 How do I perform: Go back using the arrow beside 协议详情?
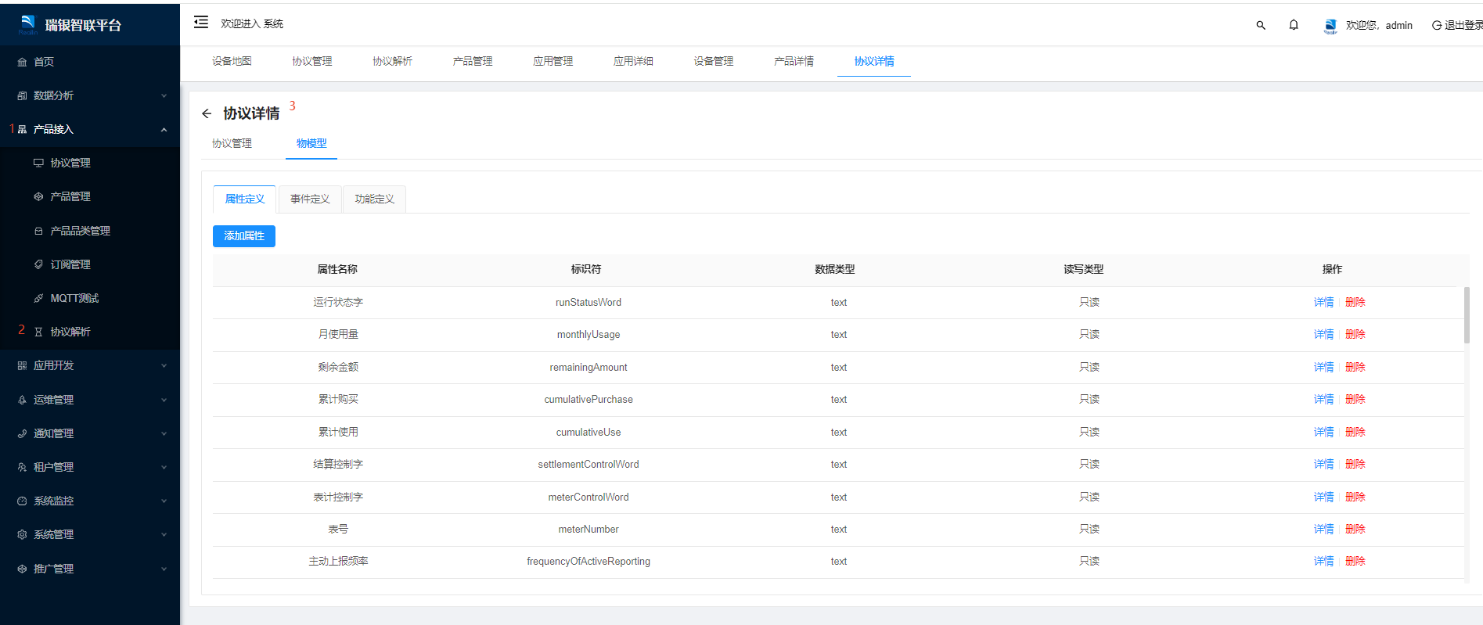207,113
